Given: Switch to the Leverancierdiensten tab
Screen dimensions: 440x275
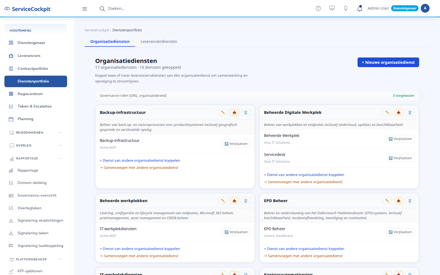Looking at the screenshot, I should coord(159,42).
